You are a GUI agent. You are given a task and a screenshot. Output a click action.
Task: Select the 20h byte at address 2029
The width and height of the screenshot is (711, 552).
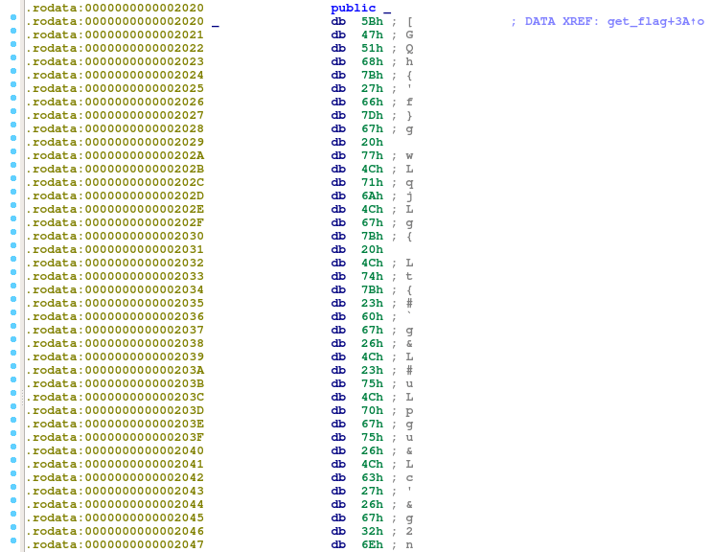coord(373,142)
